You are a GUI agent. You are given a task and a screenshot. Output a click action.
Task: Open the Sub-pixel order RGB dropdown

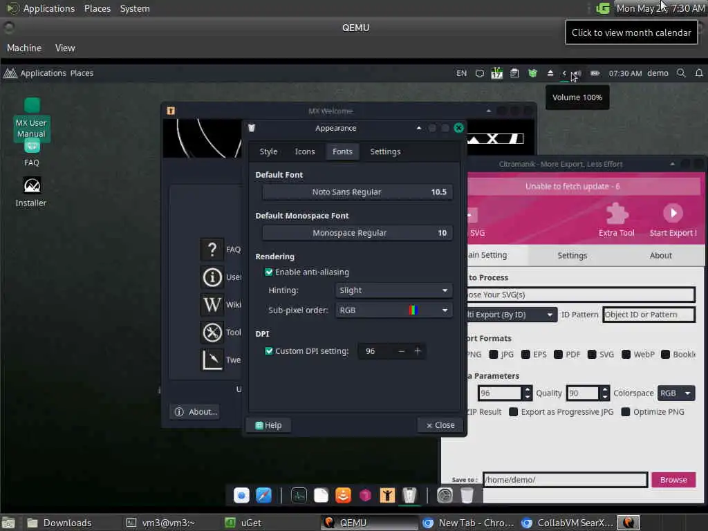(x=393, y=310)
